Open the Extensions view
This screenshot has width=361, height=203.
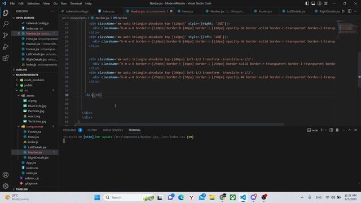point(6,58)
